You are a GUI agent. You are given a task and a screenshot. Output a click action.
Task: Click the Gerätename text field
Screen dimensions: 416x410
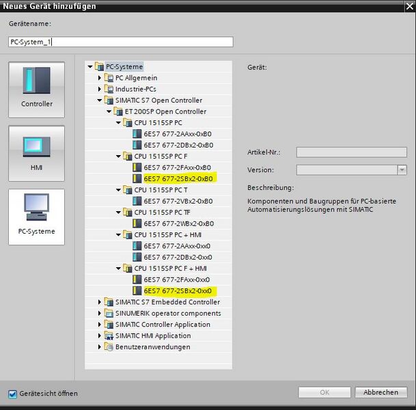click(120, 42)
